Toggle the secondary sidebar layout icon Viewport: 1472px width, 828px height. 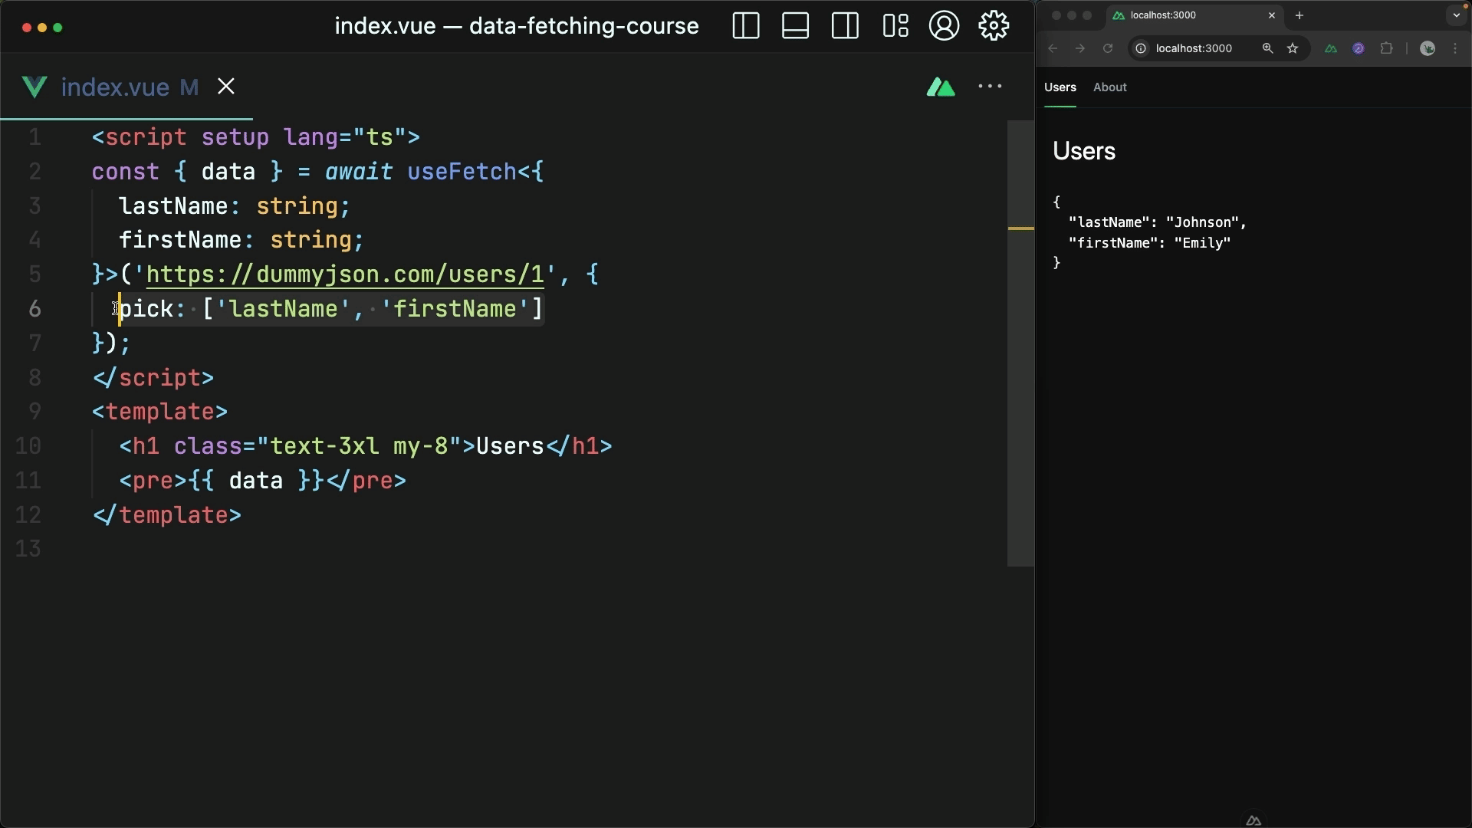[x=845, y=26]
